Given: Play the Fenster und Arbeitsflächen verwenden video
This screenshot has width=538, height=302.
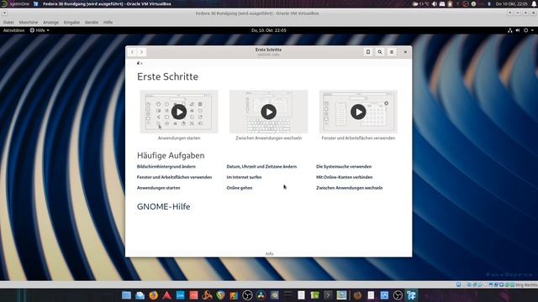Looking at the screenshot, I should [358, 112].
